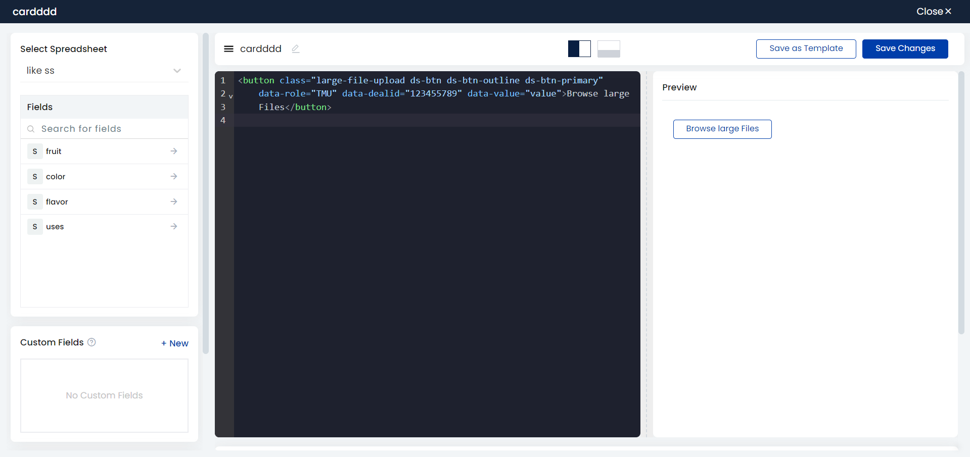Click the hamburger menu icon beside carddd
970x457 pixels.
pos(228,49)
